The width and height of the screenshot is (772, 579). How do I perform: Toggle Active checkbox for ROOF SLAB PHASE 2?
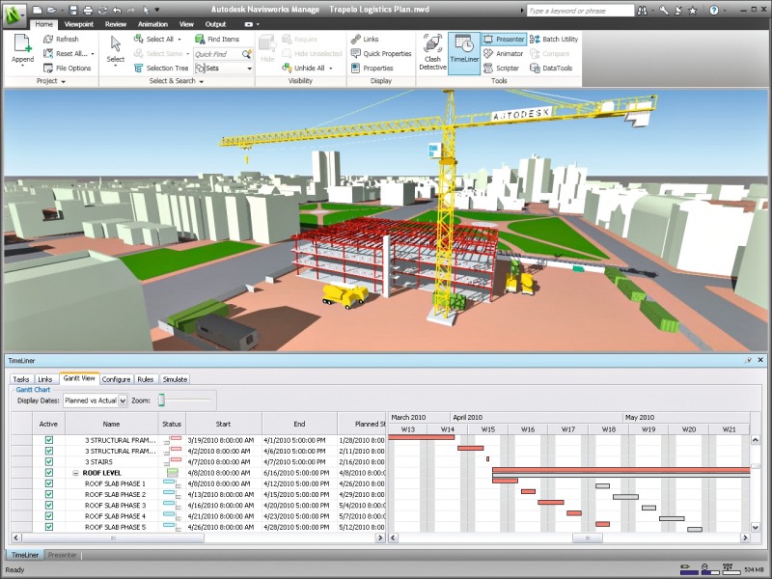tap(49, 494)
